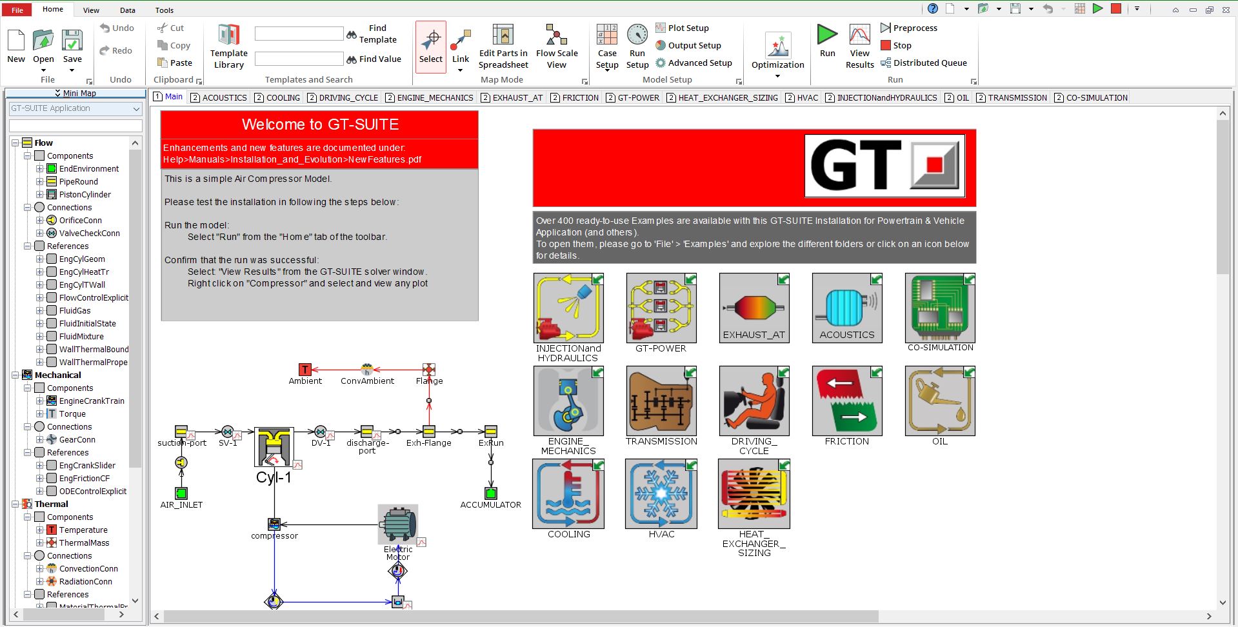Screen dimensions: 1238x627
Task: Switch to Link mode
Action: point(460,45)
